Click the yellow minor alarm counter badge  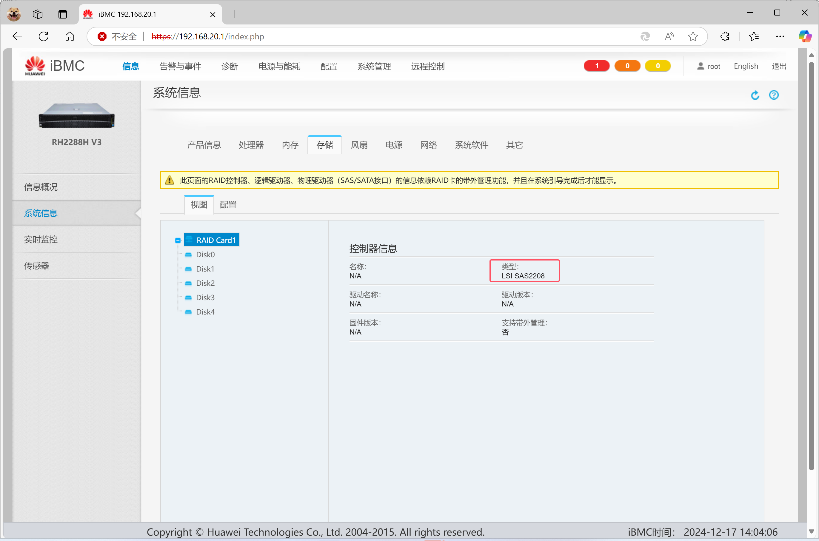click(x=657, y=66)
